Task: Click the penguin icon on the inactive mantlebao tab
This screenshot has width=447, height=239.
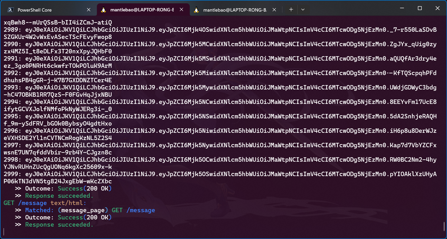Action: click(x=196, y=10)
